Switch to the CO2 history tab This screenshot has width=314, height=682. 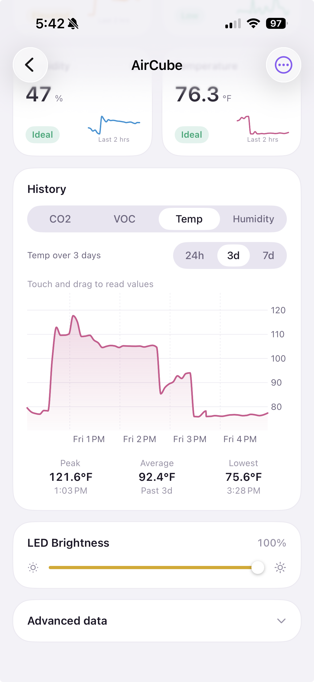60,219
